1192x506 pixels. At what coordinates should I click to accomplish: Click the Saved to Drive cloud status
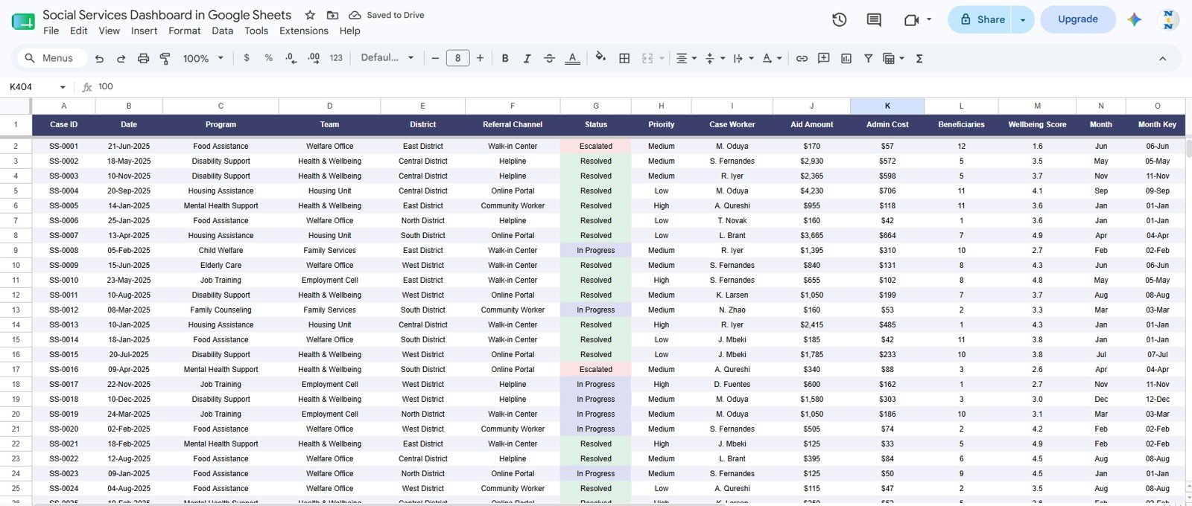click(387, 15)
